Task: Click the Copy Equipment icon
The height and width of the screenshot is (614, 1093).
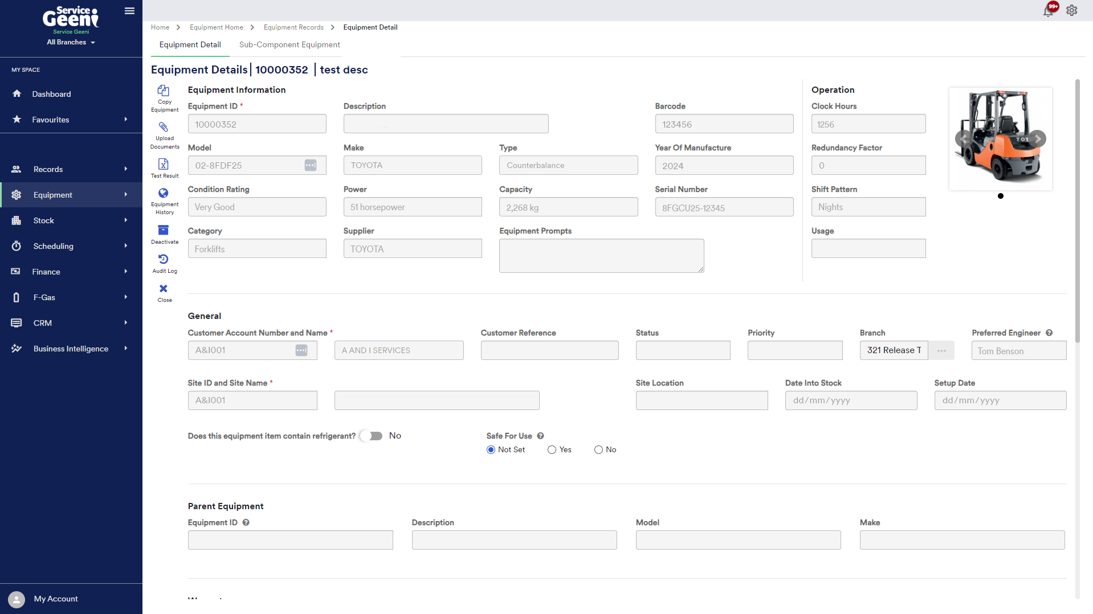Action: pyautogui.click(x=164, y=91)
